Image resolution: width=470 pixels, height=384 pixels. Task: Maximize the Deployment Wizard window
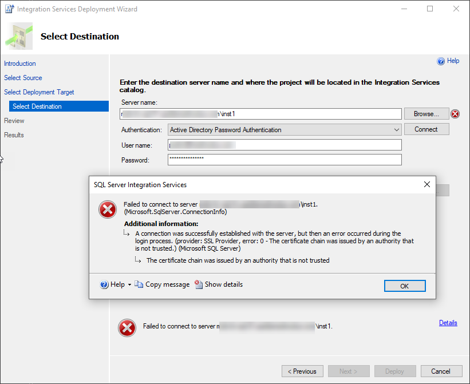coord(430,9)
